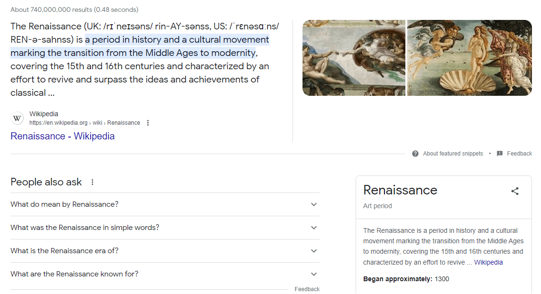
Task: Open the Wikipedia result three-dot menu
Action: point(148,123)
